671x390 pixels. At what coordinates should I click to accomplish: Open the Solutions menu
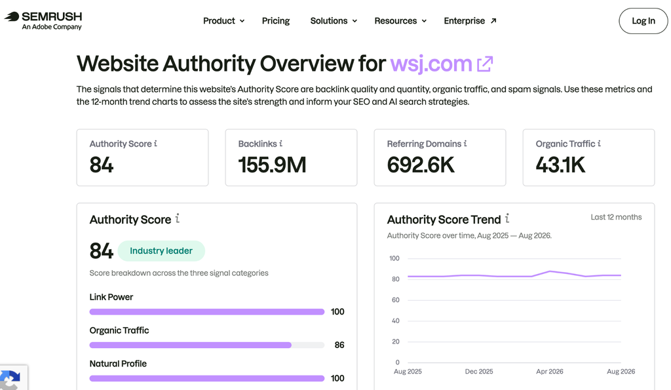334,20
